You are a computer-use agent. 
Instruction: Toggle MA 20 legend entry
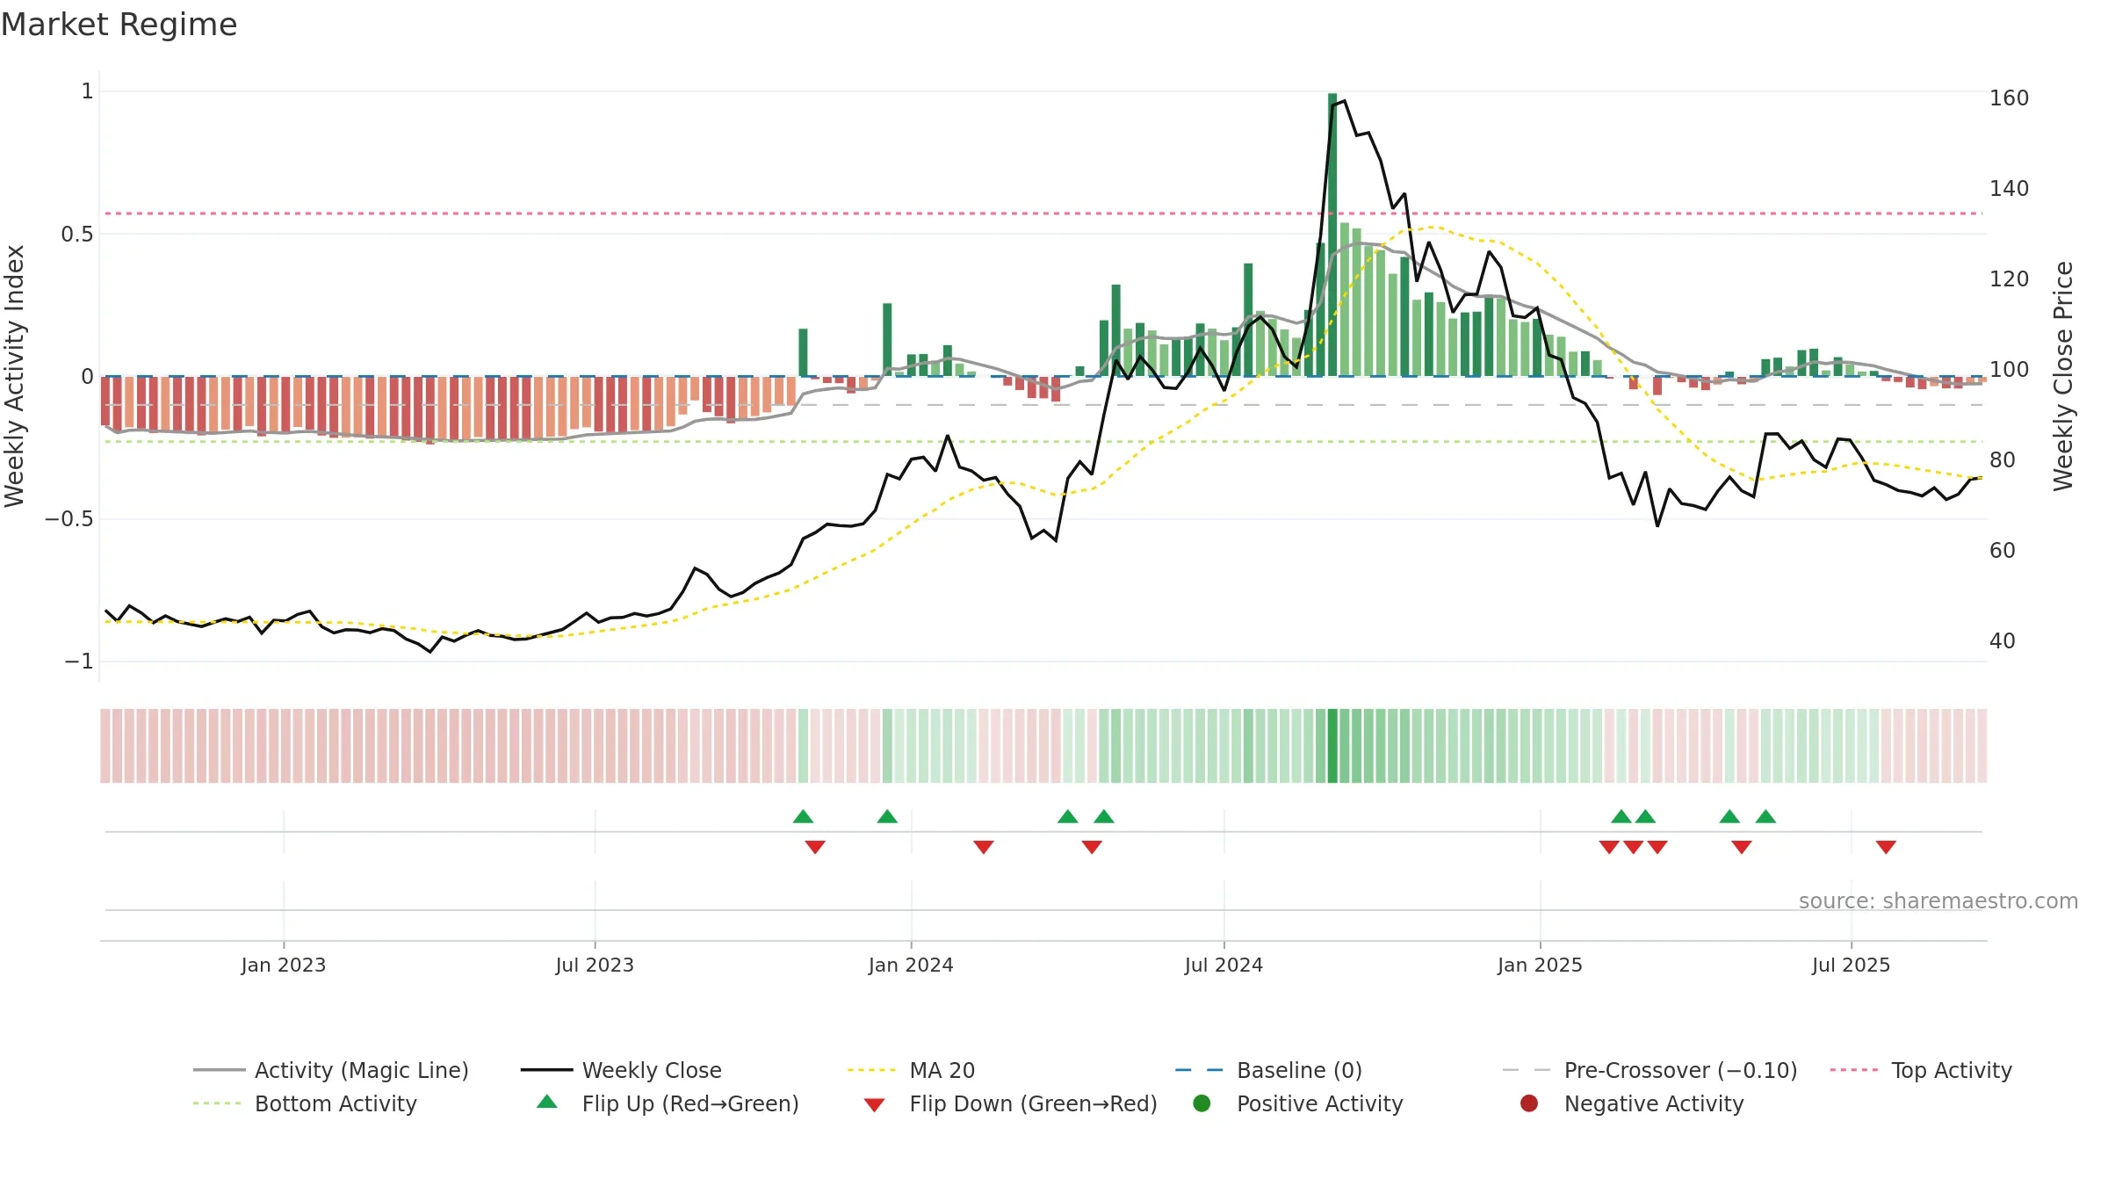click(912, 1070)
